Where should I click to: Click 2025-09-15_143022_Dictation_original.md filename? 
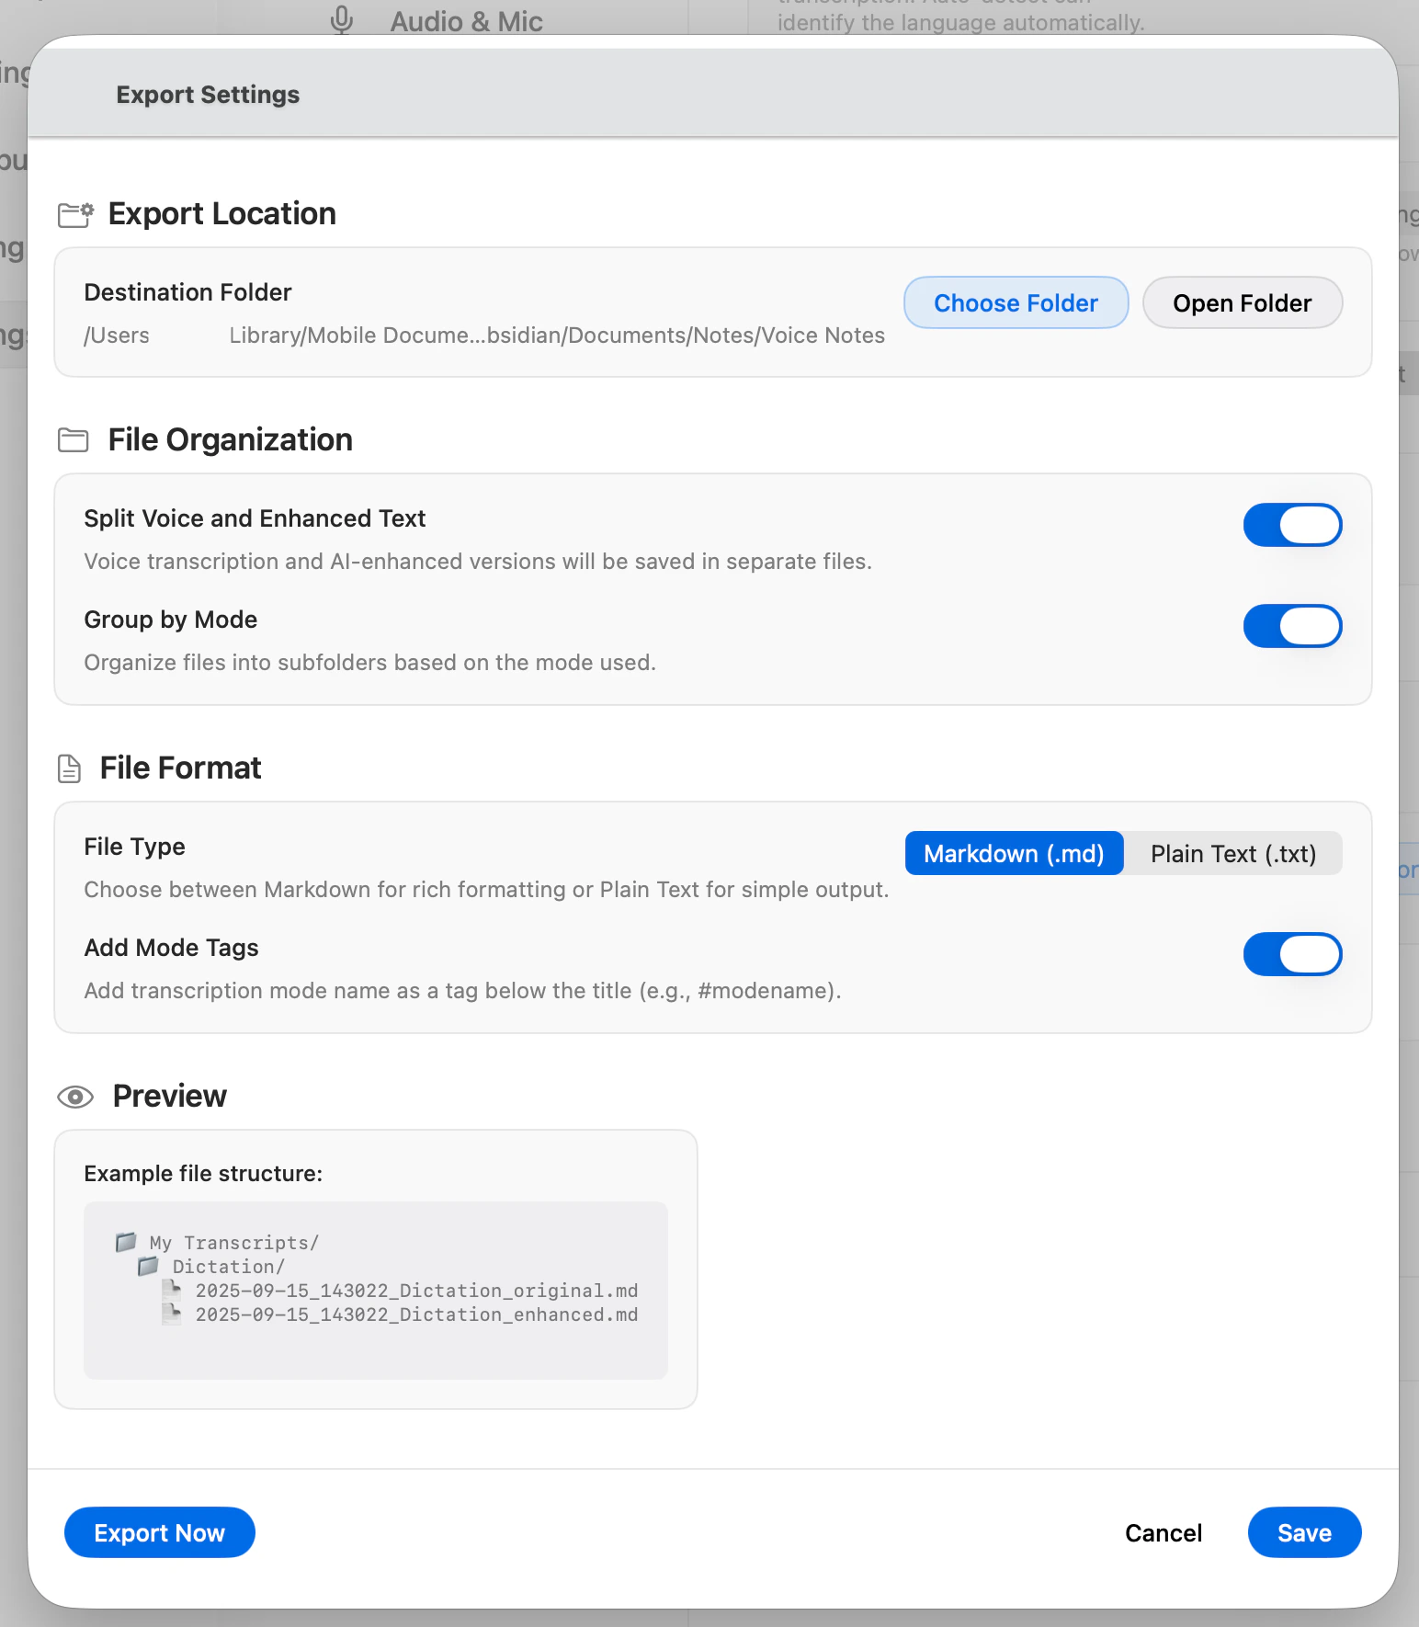[416, 1291]
